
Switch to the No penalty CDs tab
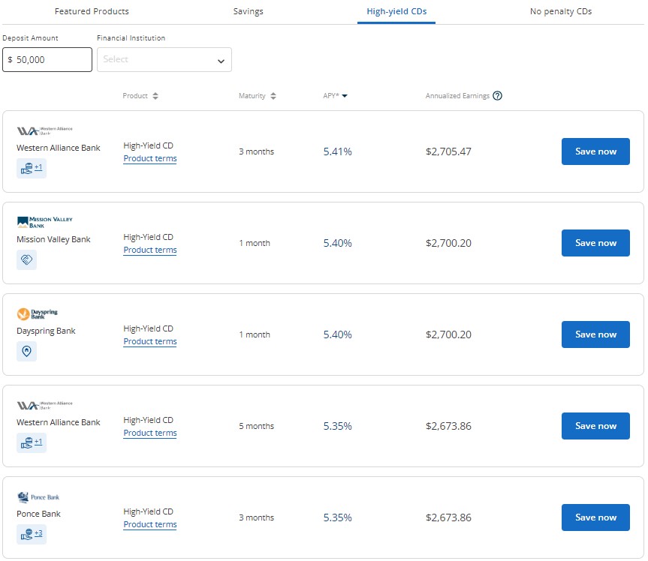[x=560, y=11]
